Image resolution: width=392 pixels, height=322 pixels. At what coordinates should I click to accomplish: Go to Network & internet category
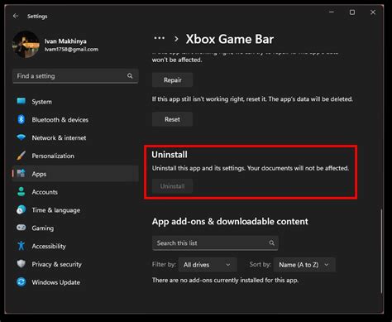(x=59, y=137)
